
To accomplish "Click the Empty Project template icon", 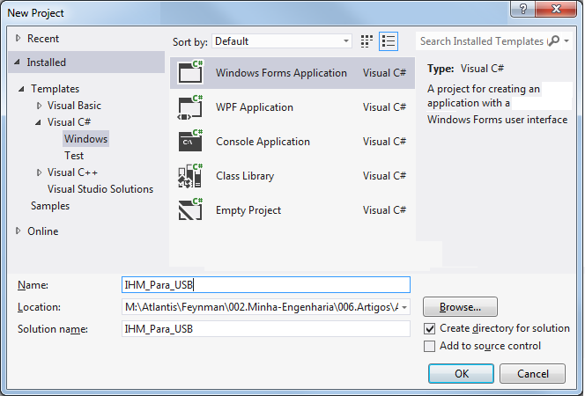I will click(190, 209).
